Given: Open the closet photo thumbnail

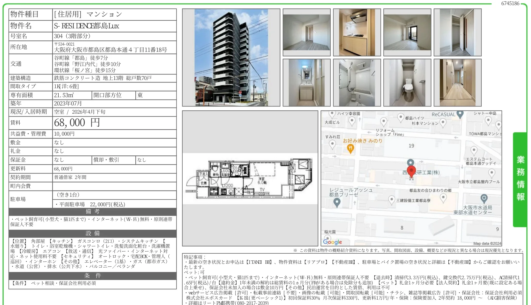Looking at the screenshot, I should pos(457,32).
